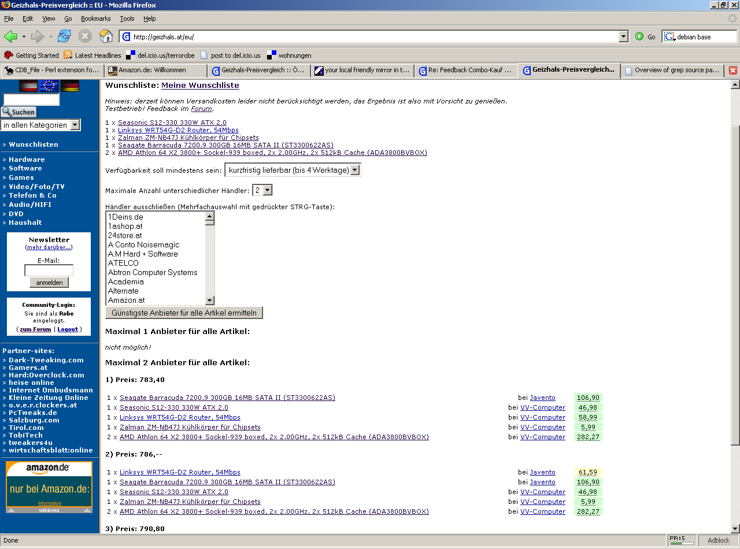Click the Adblock status bar item

718,540
